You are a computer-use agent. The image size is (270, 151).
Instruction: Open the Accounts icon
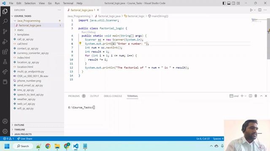click(5, 121)
